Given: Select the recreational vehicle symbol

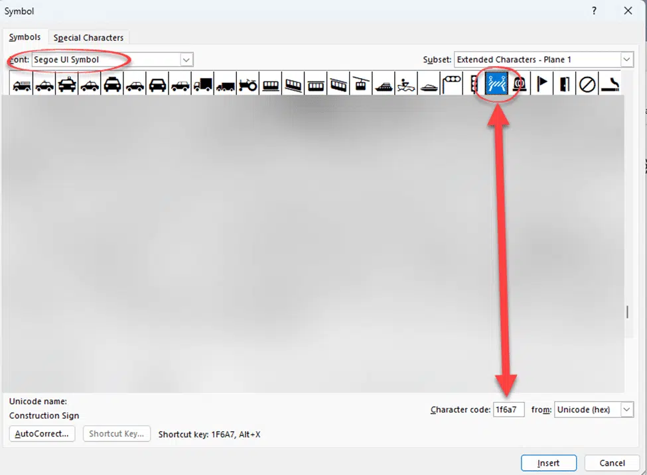Looking at the screenshot, I should pos(180,83).
